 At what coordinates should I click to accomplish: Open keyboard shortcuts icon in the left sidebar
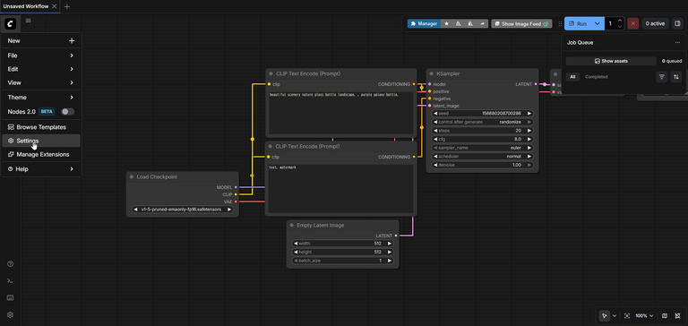(11, 298)
